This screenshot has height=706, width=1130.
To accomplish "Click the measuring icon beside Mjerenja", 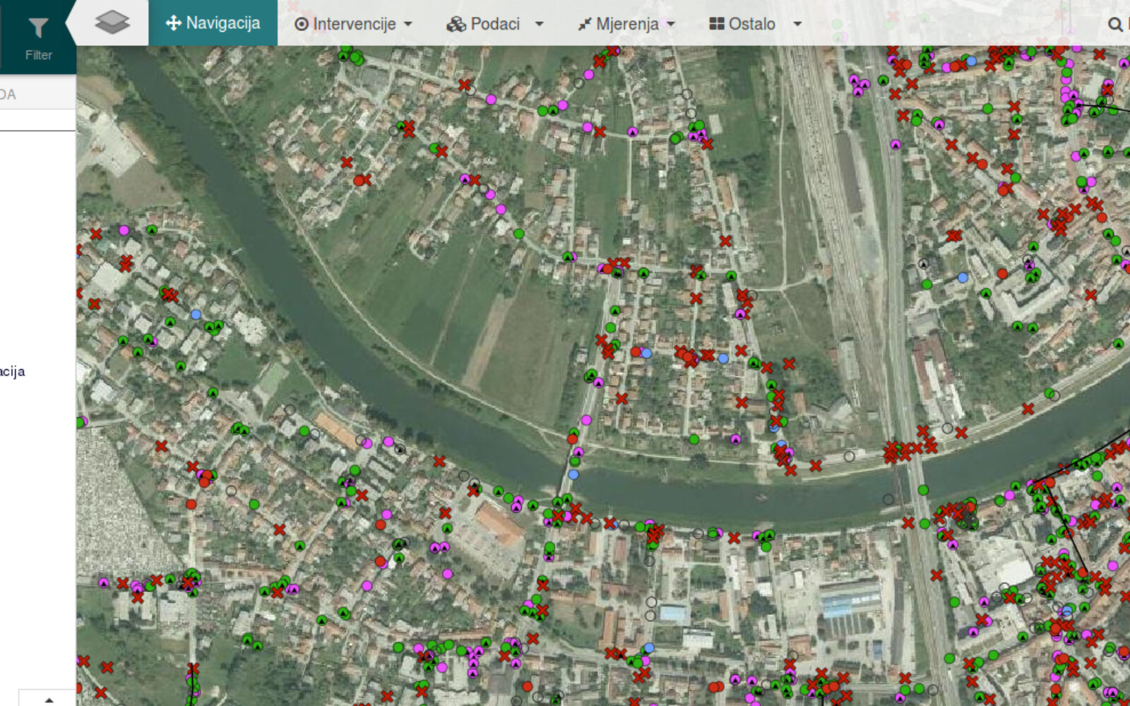I will coord(585,25).
